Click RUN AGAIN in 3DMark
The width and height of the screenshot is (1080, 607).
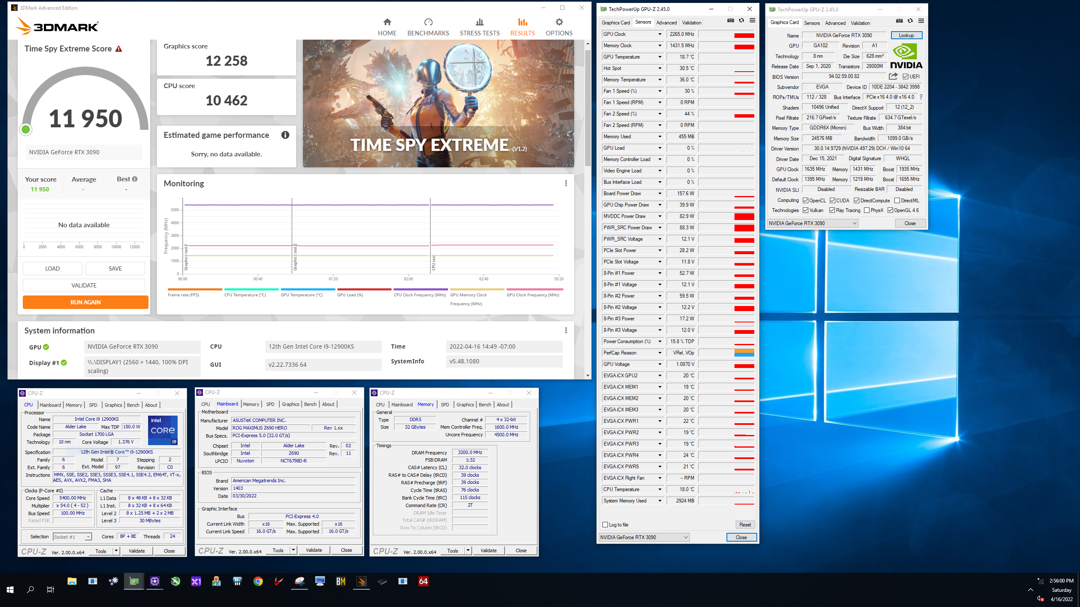[85, 302]
